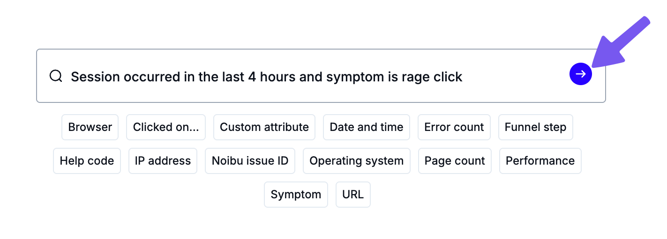Choose the Help code filter chip
The image size is (667, 239).
click(87, 161)
